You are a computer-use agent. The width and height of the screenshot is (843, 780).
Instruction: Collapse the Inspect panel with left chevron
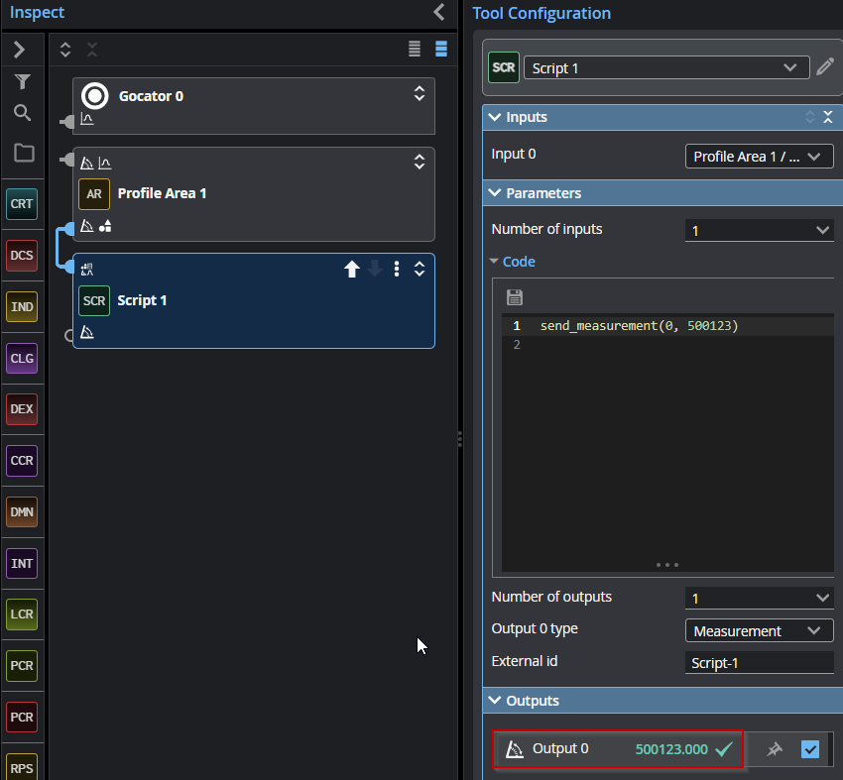coord(439,12)
